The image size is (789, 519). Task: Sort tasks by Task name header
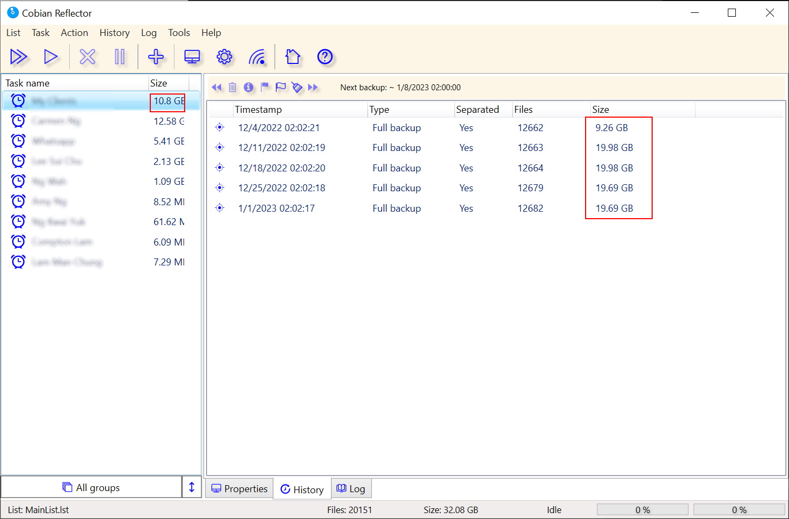75,83
